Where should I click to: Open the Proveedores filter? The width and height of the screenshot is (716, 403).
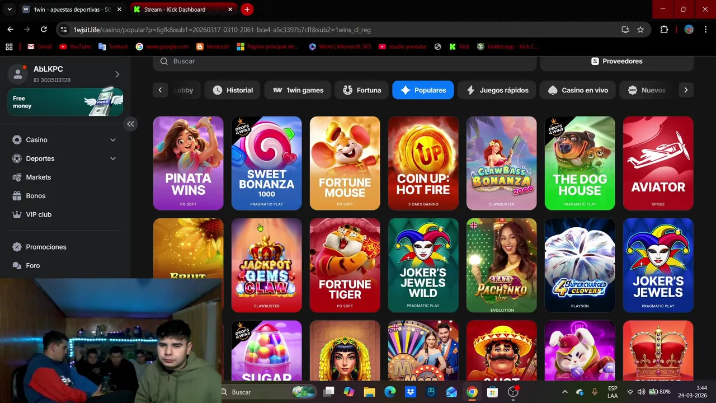coord(616,61)
